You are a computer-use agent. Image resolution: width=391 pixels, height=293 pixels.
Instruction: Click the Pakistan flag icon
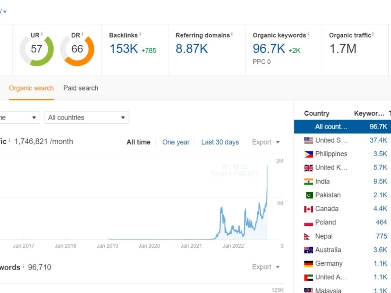(x=309, y=195)
